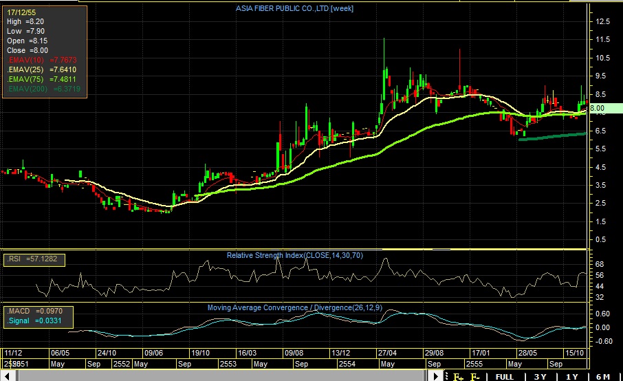The image size is (623, 381).
Task: Click the EMAV(200) =6.3719 legend entry
Action: pyautogui.click(x=44, y=89)
